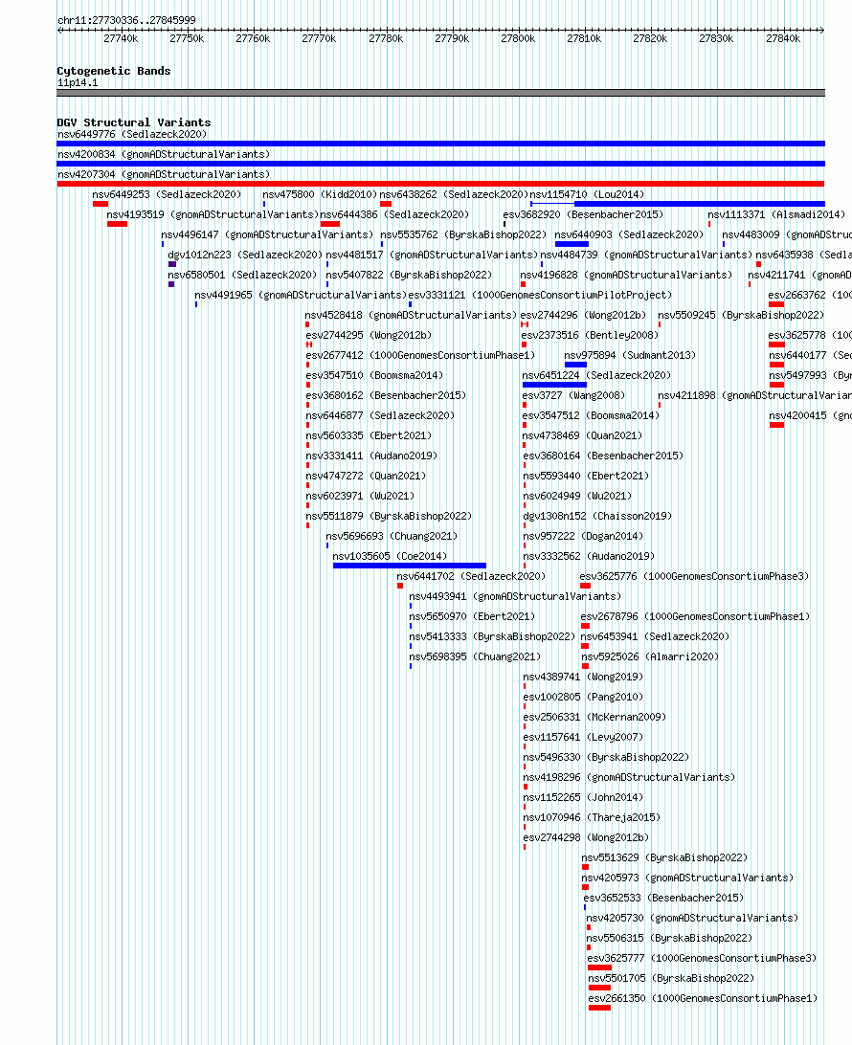Select nsv1154710 (Lou2014) variant
This screenshot has height=1045, width=852.
[588, 194]
